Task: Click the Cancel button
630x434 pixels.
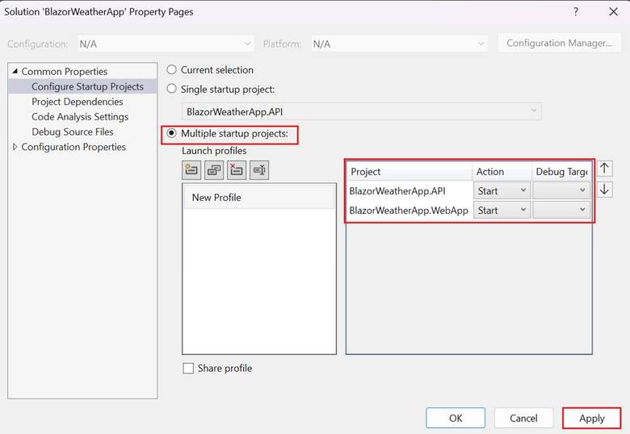Action: pyautogui.click(x=523, y=418)
